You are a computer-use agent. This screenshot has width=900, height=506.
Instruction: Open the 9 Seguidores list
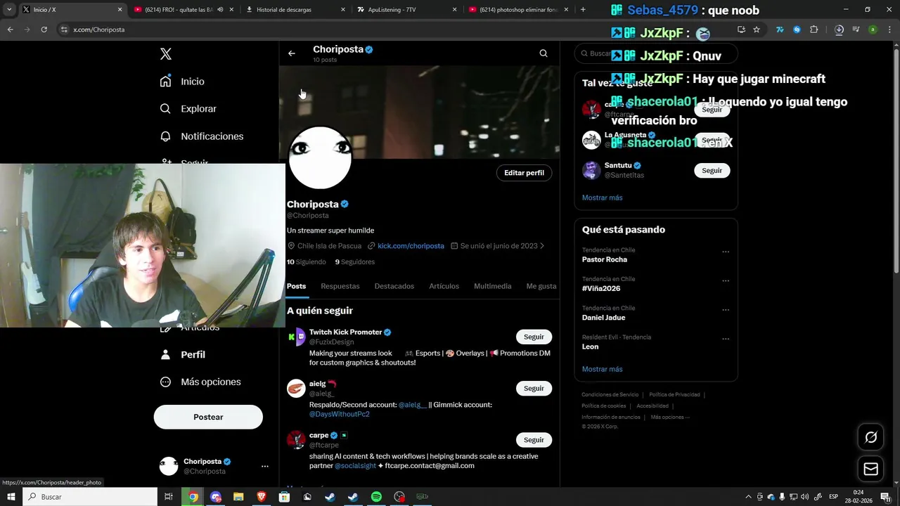pyautogui.click(x=354, y=262)
